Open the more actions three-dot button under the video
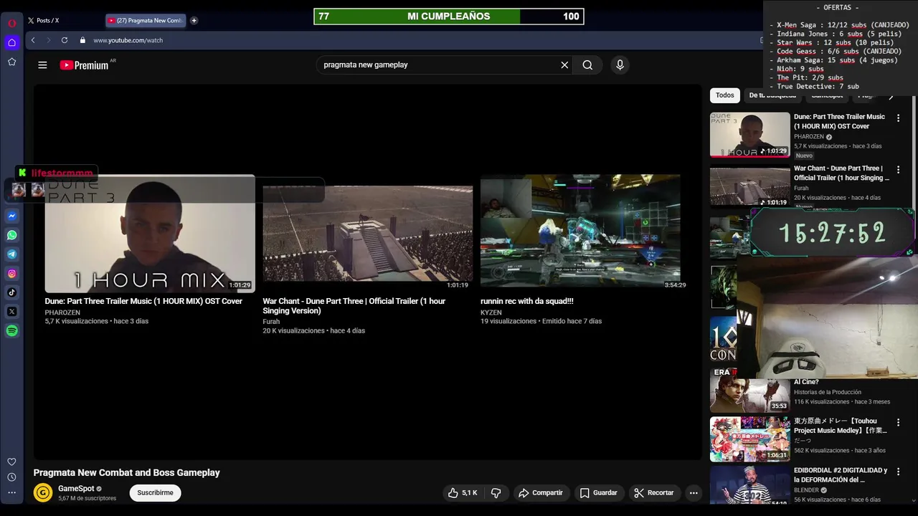This screenshot has height=516, width=918. click(x=693, y=493)
